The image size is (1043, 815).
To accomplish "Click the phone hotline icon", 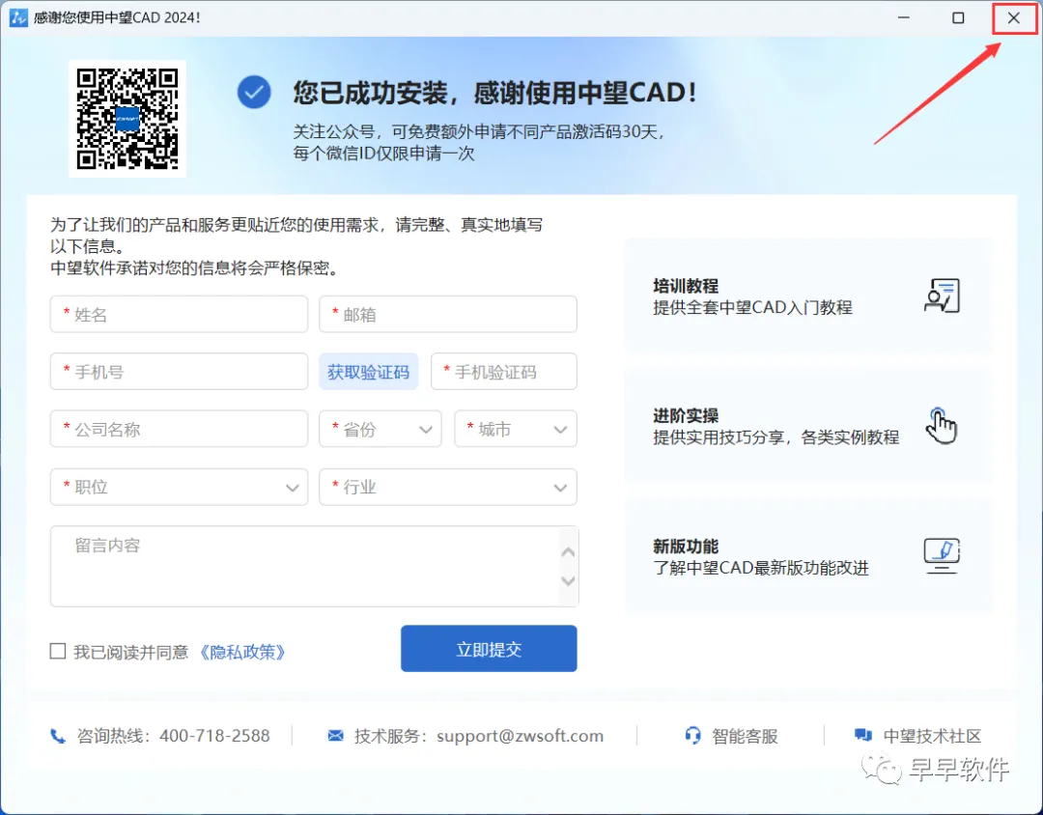I will (58, 736).
